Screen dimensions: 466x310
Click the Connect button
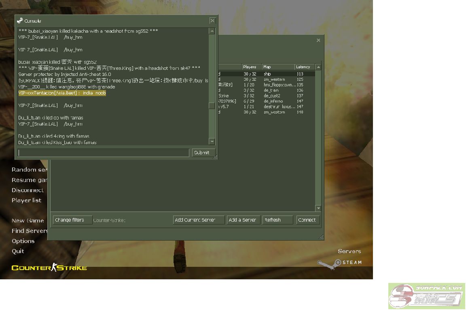click(x=307, y=220)
